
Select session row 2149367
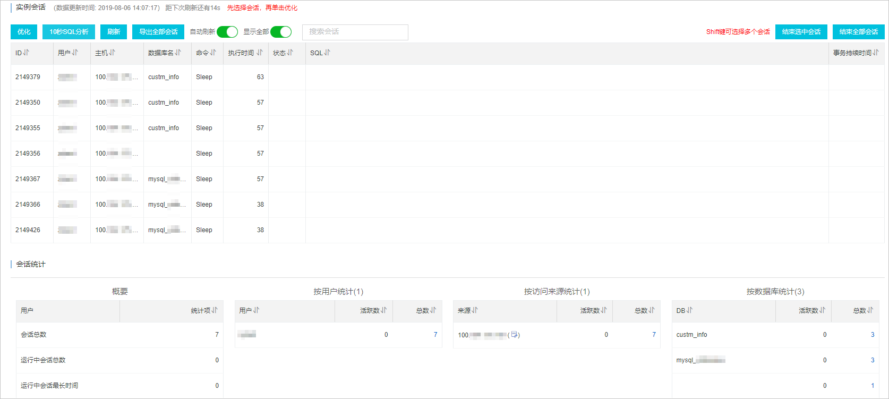(448, 179)
